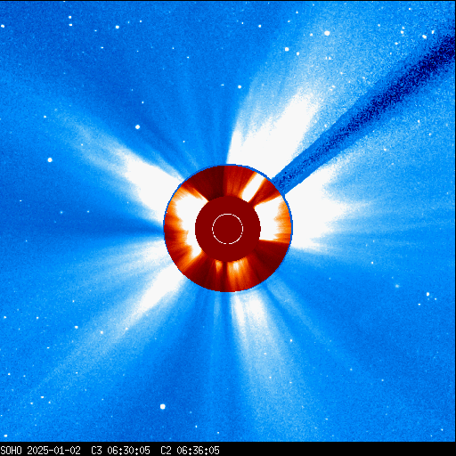Click the bright star just above the caption
This screenshot has height=456, width=456.
coord(163,406)
